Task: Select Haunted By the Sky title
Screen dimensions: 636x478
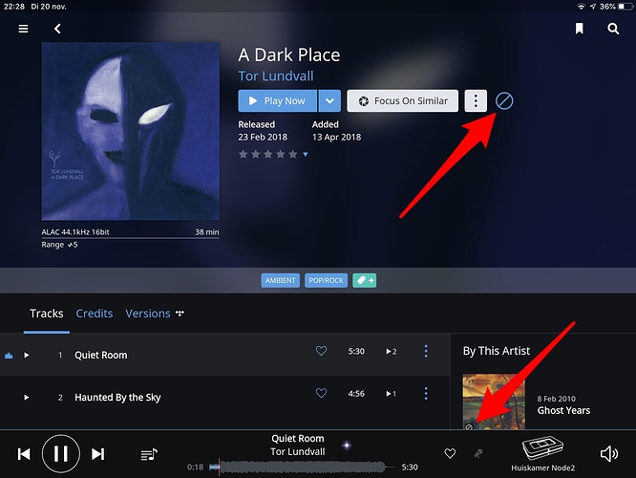Action: (x=117, y=397)
